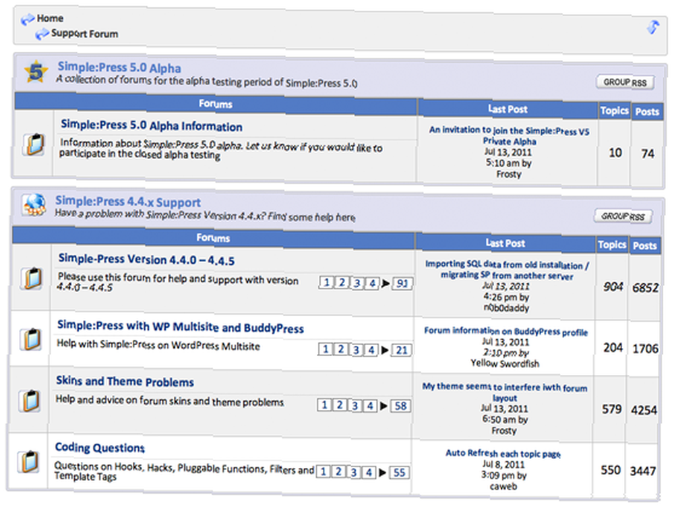Click the arrow icon before page 58
Screen dimensions: 674x507
(x=384, y=406)
